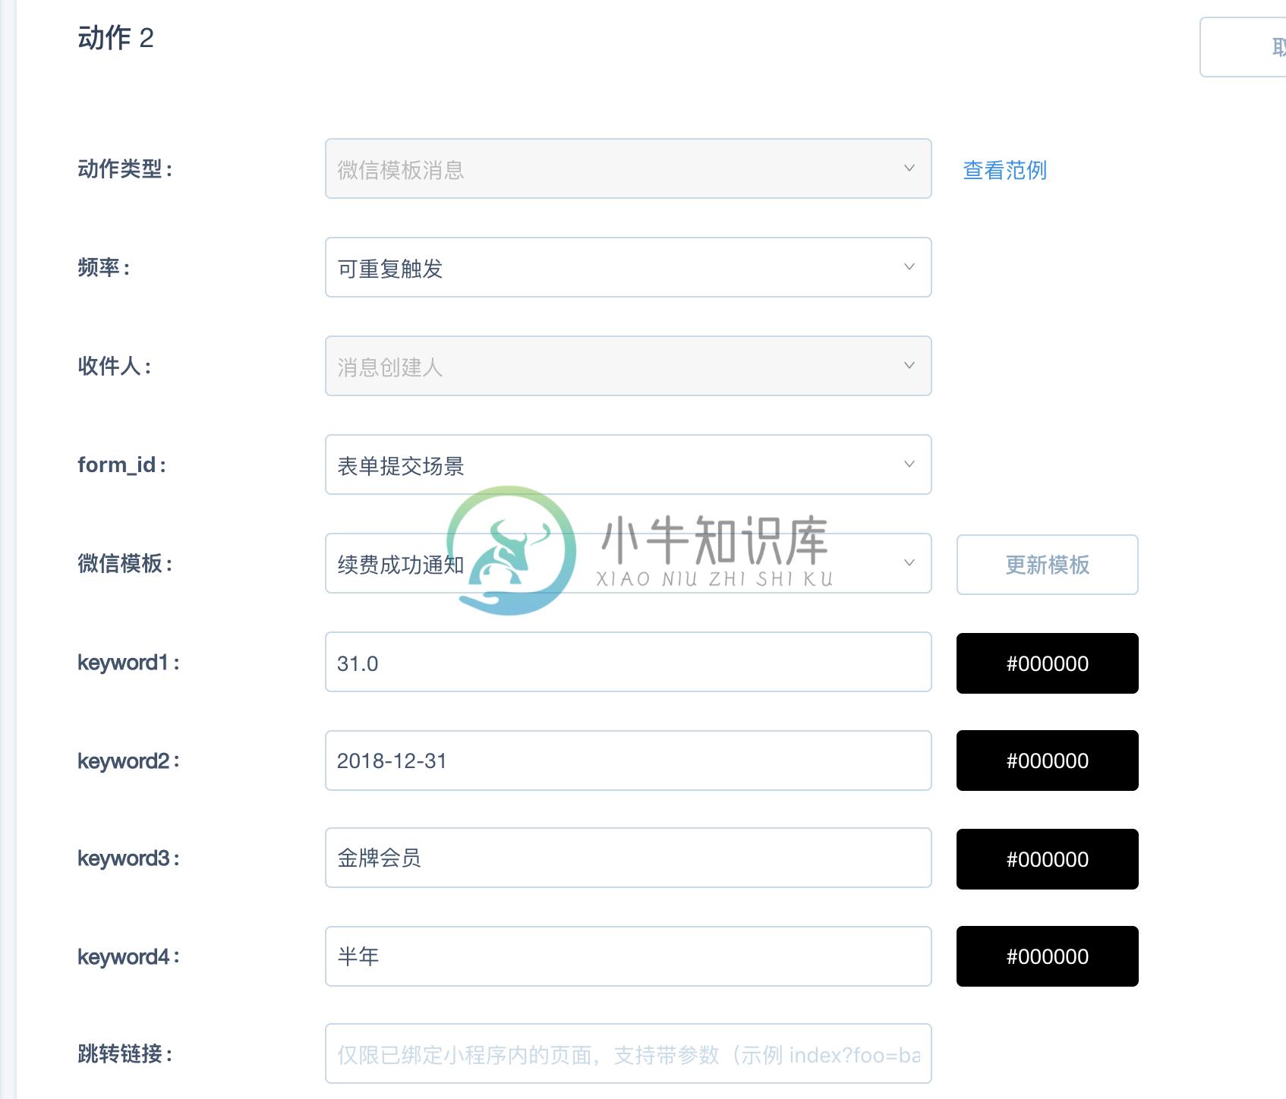
Task: Click the 收件人 label
Action: (x=115, y=366)
